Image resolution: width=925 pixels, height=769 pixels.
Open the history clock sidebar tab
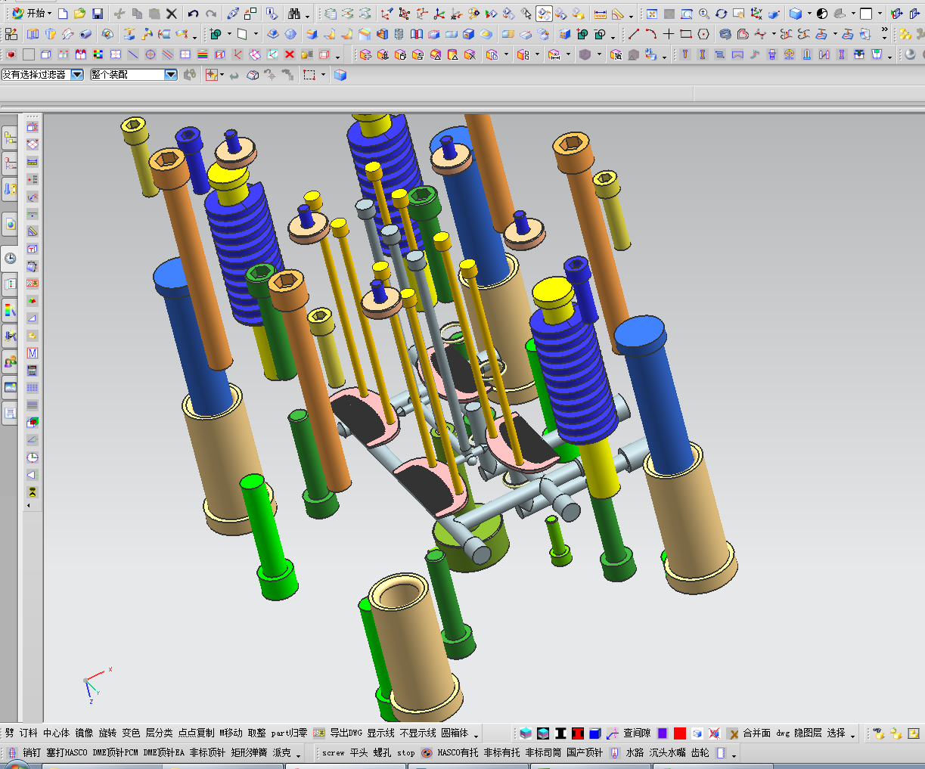10,258
